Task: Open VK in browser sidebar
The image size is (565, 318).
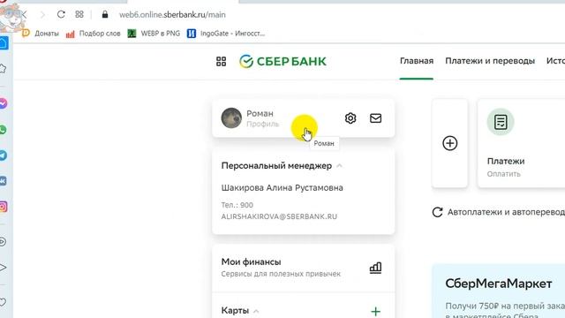Action: point(4,181)
